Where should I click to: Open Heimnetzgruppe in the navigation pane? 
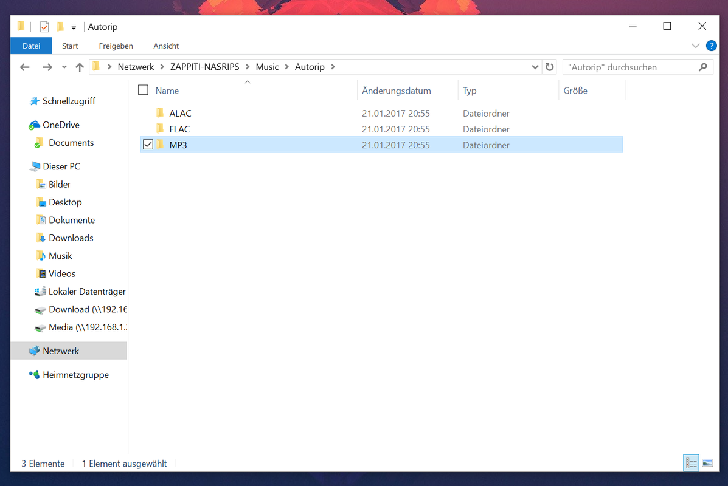pyautogui.click(x=75, y=375)
